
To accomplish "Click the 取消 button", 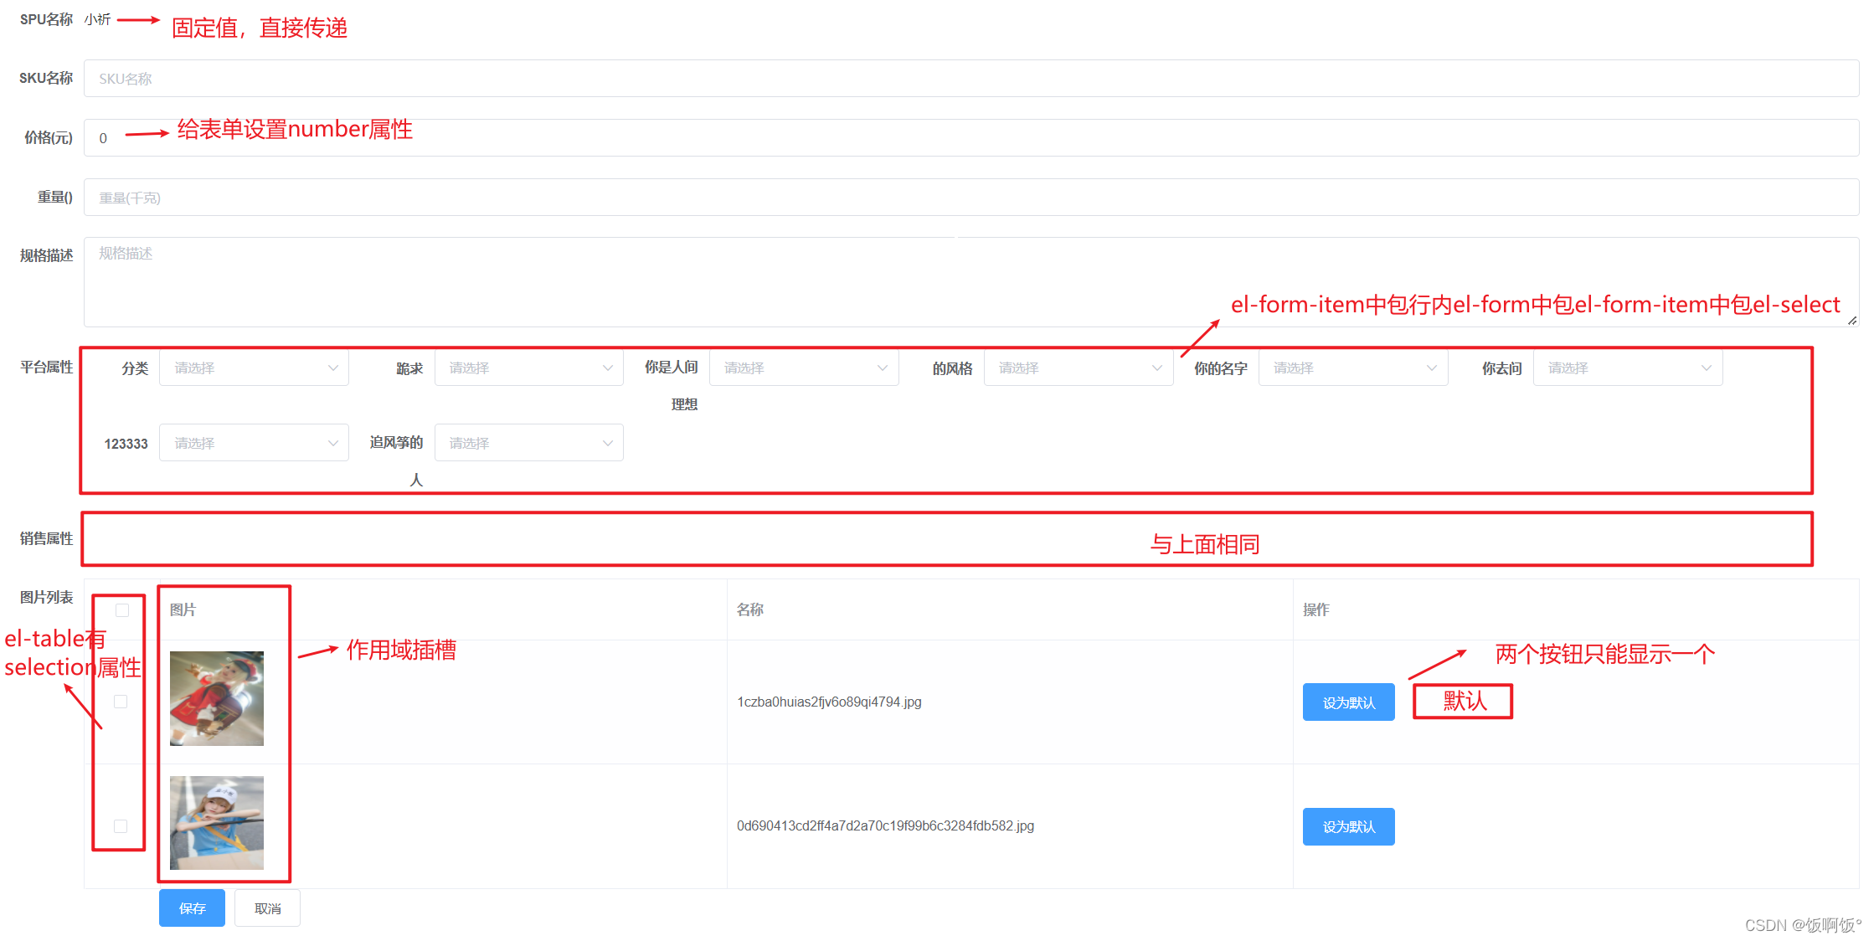I will pos(267,908).
